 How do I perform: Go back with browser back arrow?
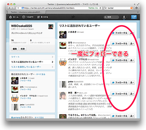click(9, 8)
